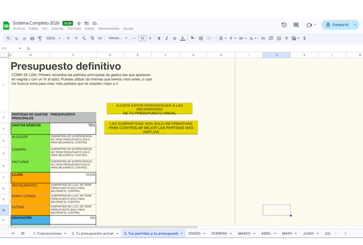The image size is (363, 245).
Task: Toggle bold formatting
Action: [x=159, y=38]
